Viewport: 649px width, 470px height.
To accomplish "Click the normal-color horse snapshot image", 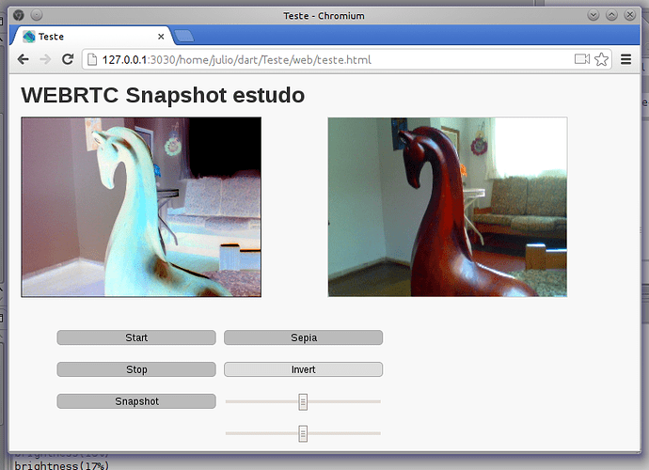I will [448, 207].
